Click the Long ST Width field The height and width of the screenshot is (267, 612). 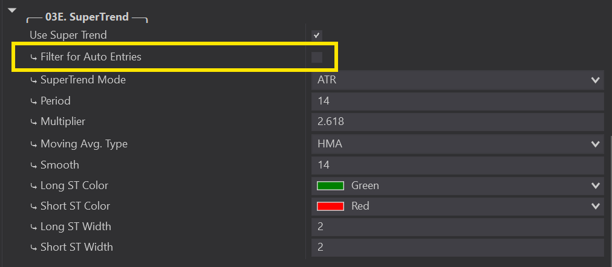coord(458,227)
